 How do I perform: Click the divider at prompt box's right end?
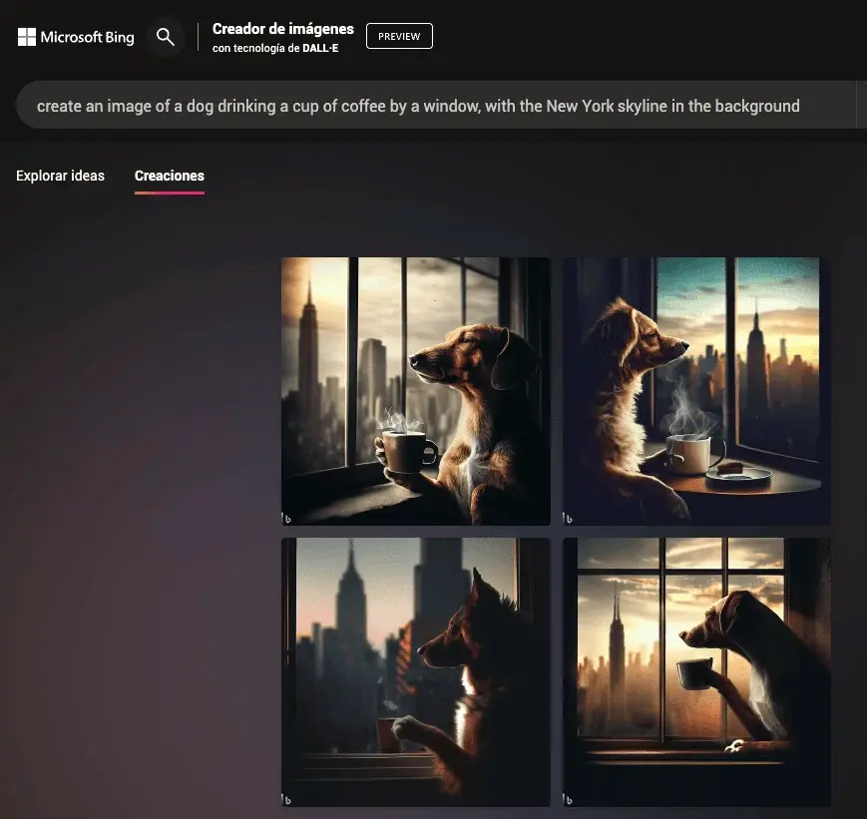pos(856,106)
